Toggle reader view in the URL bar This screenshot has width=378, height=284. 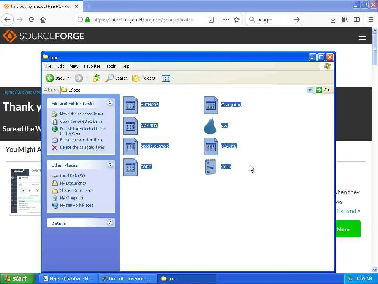click(x=211, y=20)
